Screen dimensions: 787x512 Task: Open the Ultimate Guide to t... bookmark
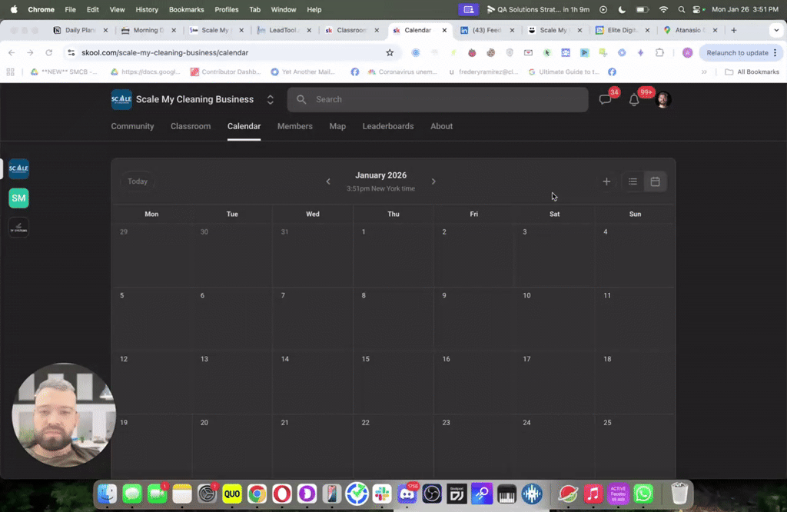tap(563, 71)
